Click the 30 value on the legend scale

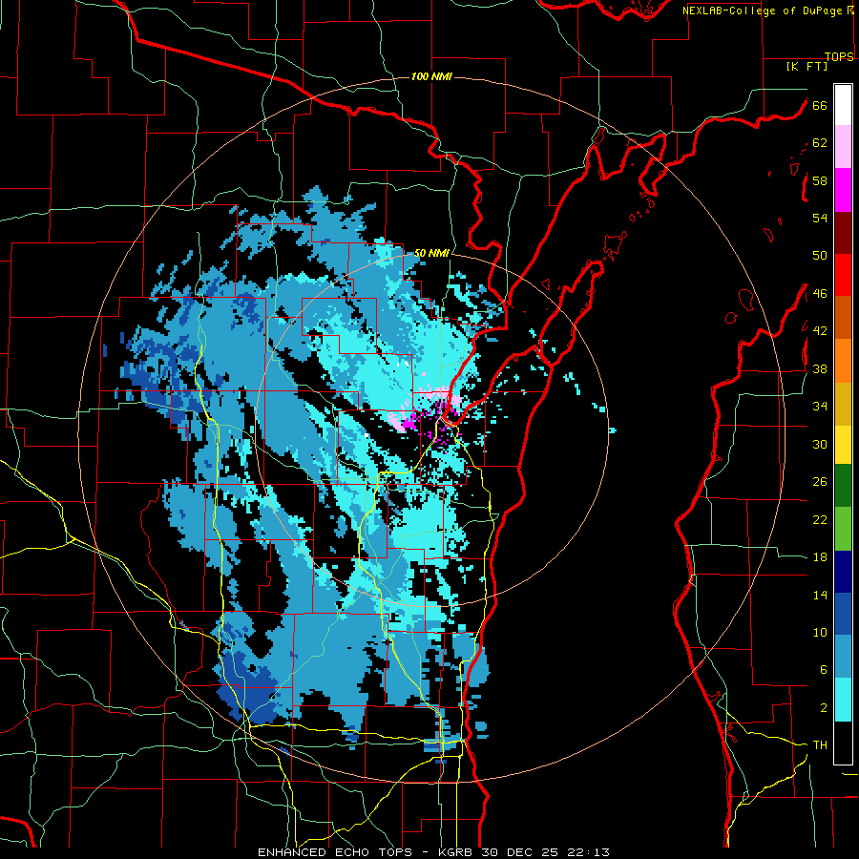(820, 444)
